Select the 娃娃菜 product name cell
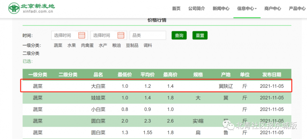Screen dimensions: 307x139 point(98,98)
